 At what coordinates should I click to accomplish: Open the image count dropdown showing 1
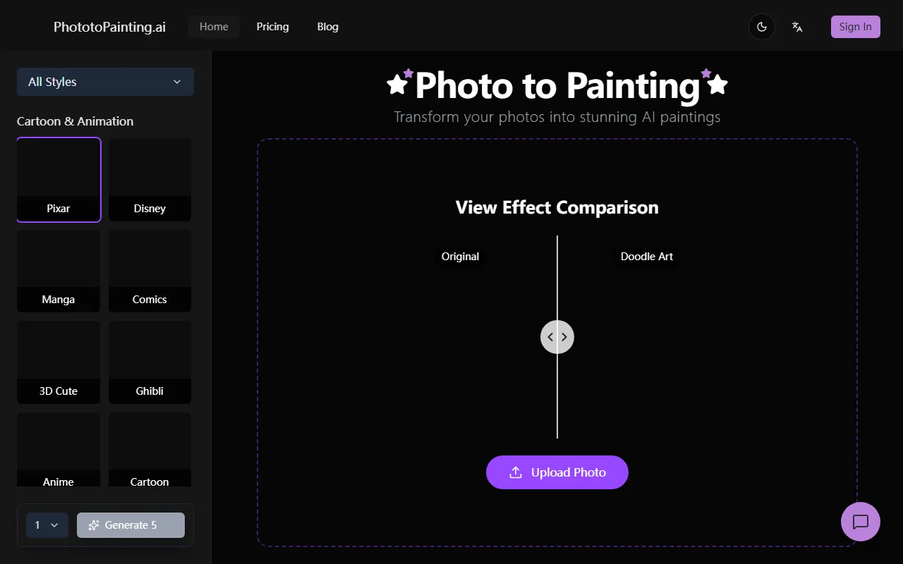(47, 525)
